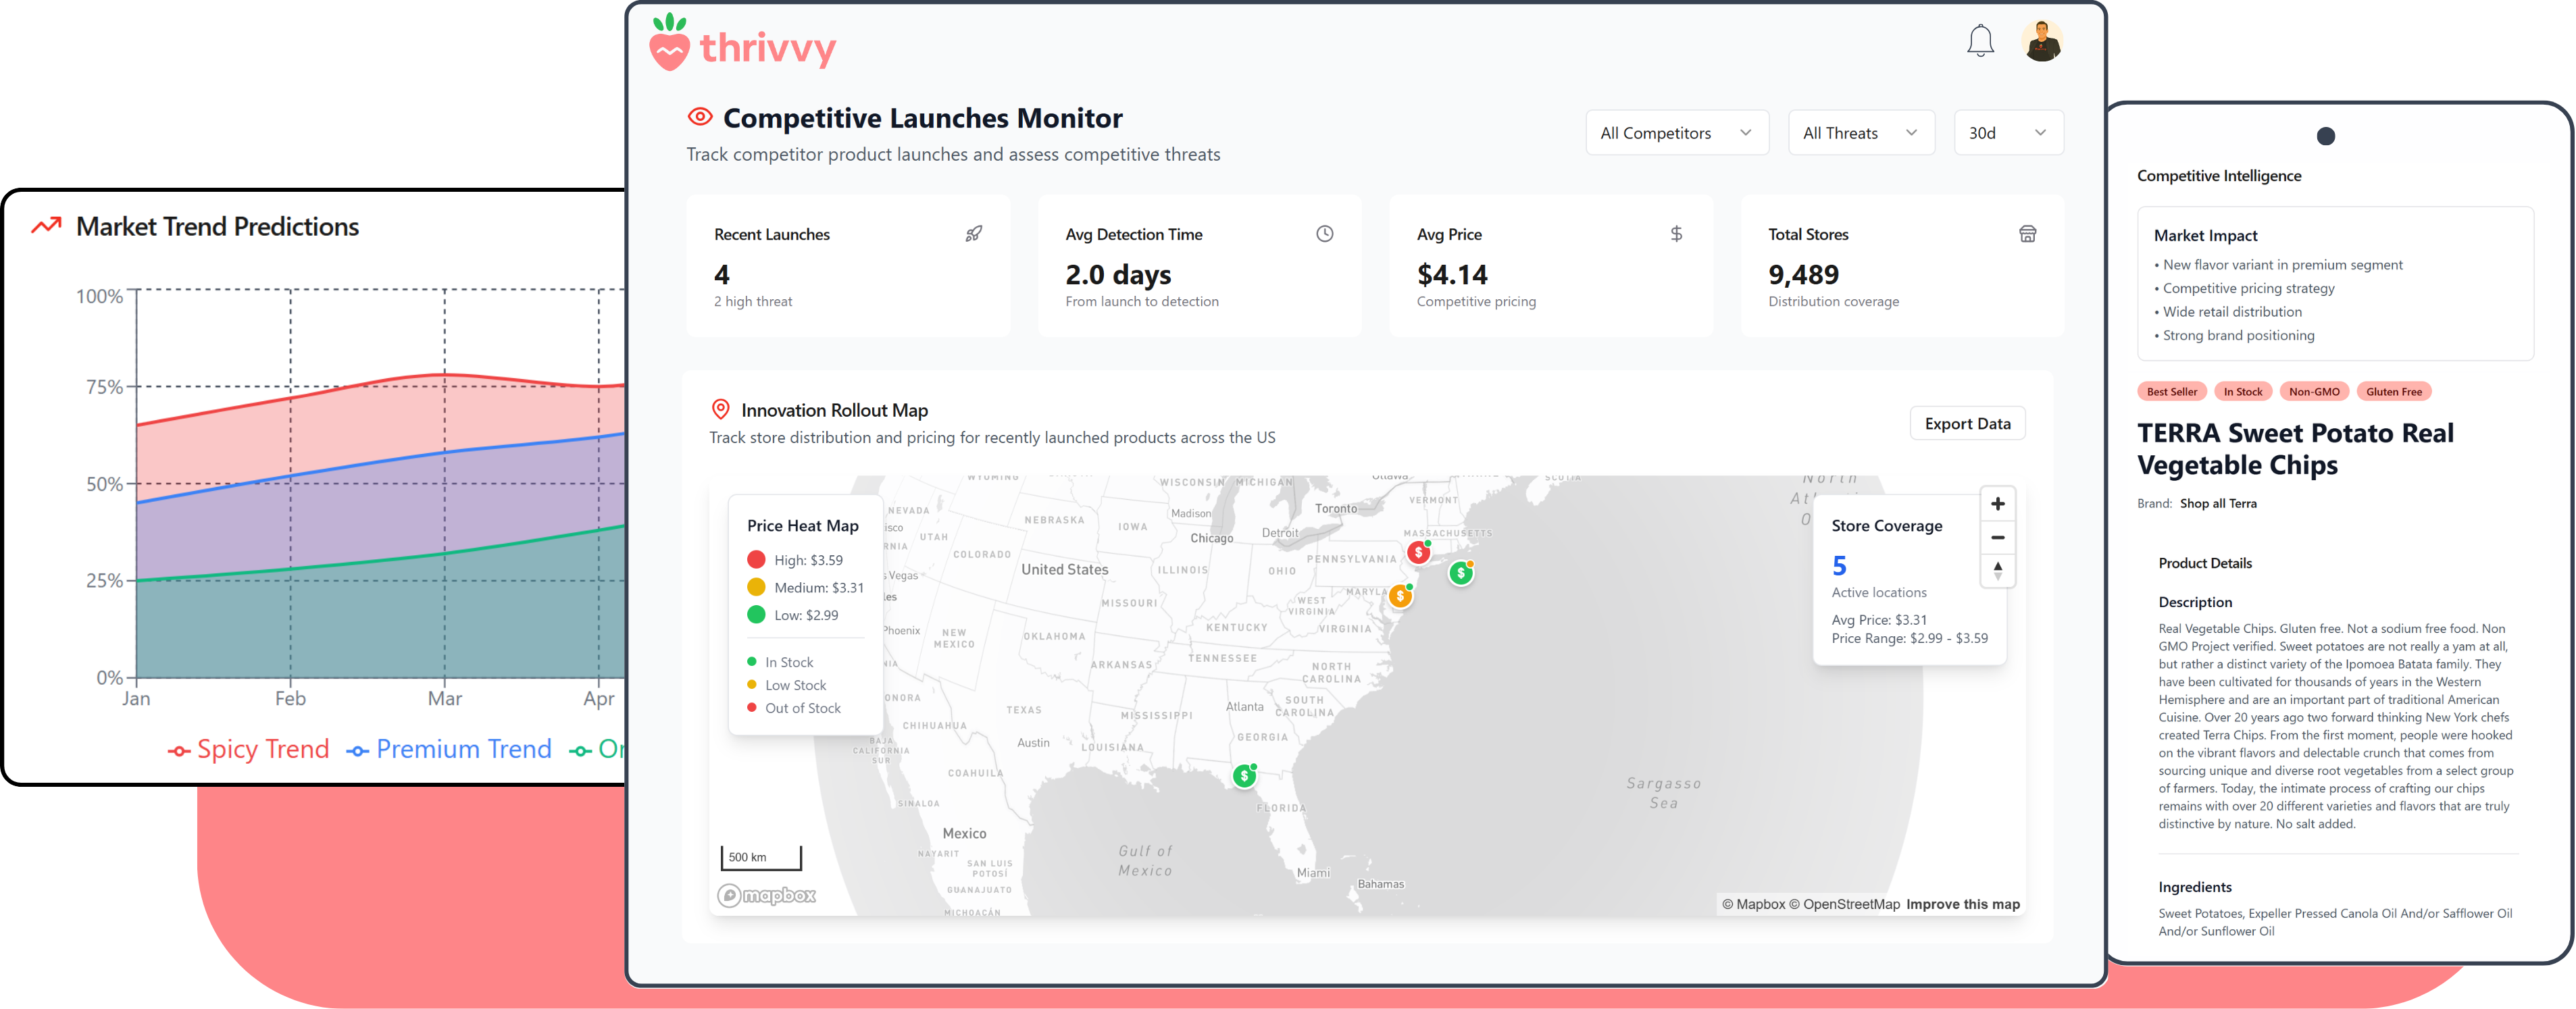Click the Product Details heading
The width and height of the screenshot is (2576, 1009).
2204,563
